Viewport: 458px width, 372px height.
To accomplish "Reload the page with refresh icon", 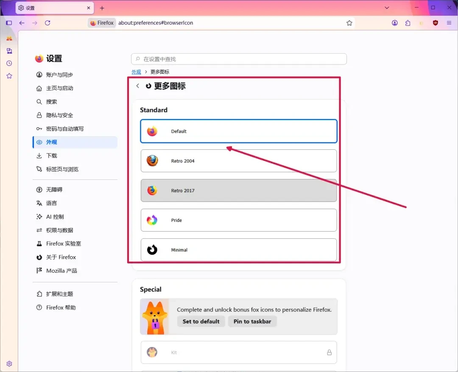I will click(47, 23).
